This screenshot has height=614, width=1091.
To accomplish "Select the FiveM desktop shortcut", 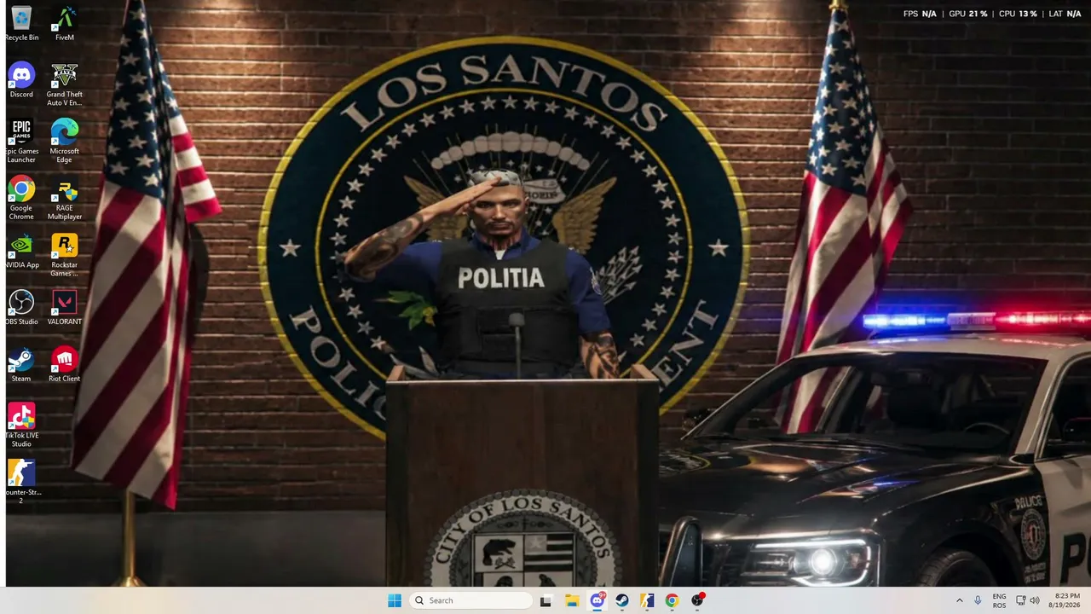I will pos(65,24).
